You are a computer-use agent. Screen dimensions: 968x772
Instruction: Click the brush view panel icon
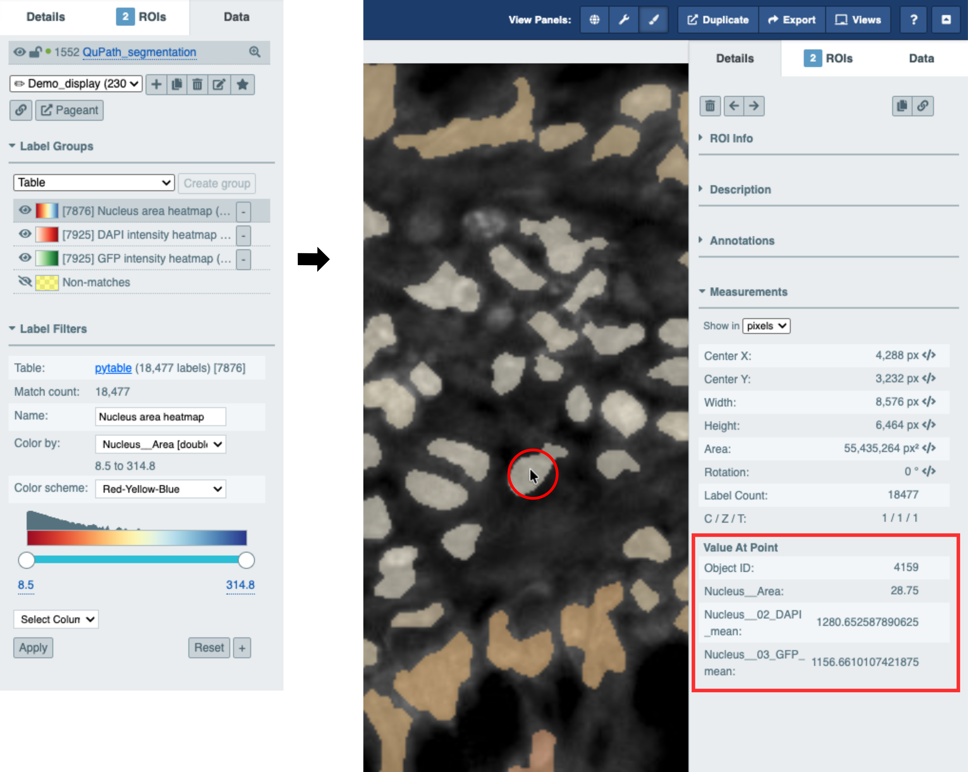[653, 20]
